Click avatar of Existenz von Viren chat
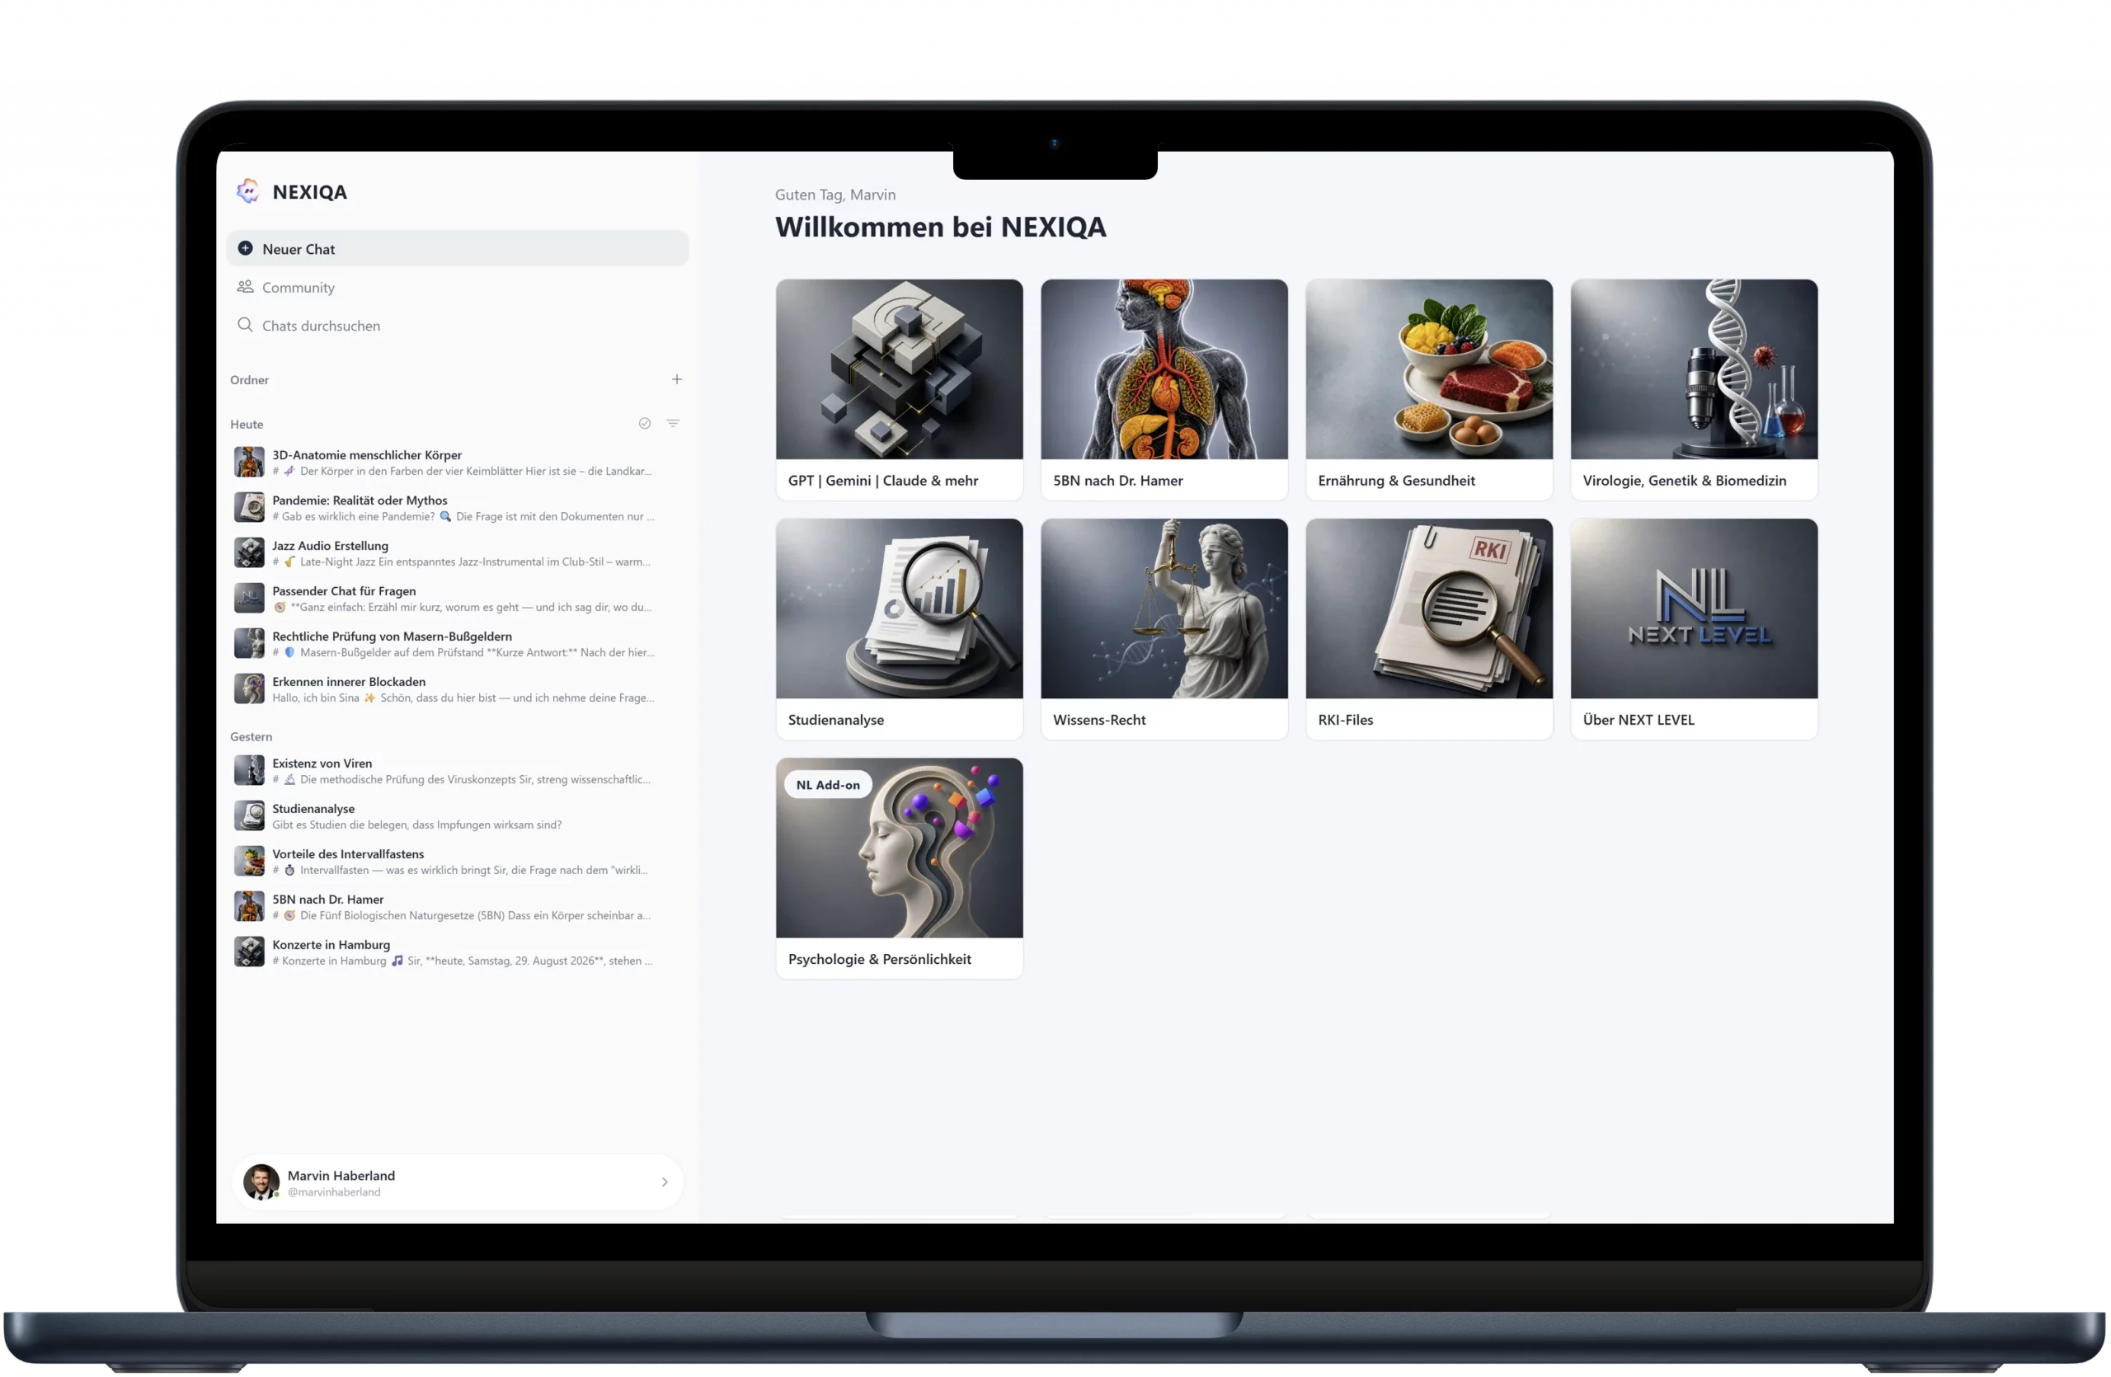This screenshot has width=2111, height=1377. point(249,769)
